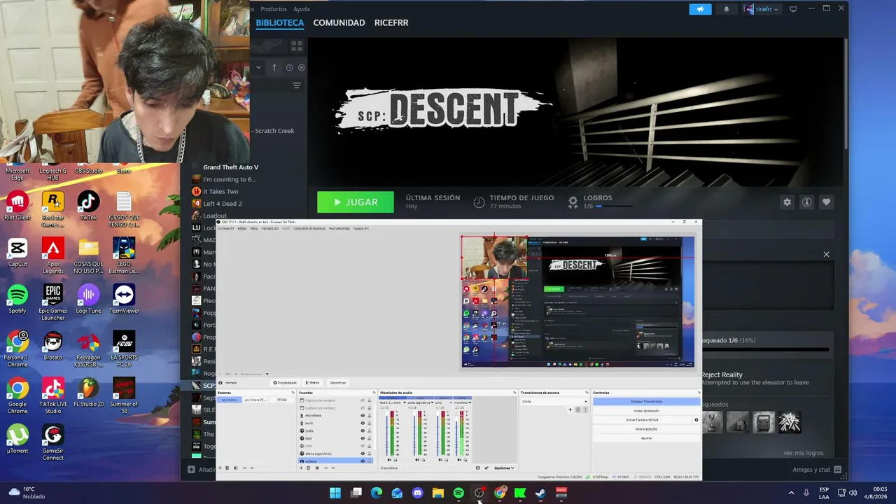Click the green JUGAR play button
This screenshot has width=896, height=504.
(x=356, y=202)
